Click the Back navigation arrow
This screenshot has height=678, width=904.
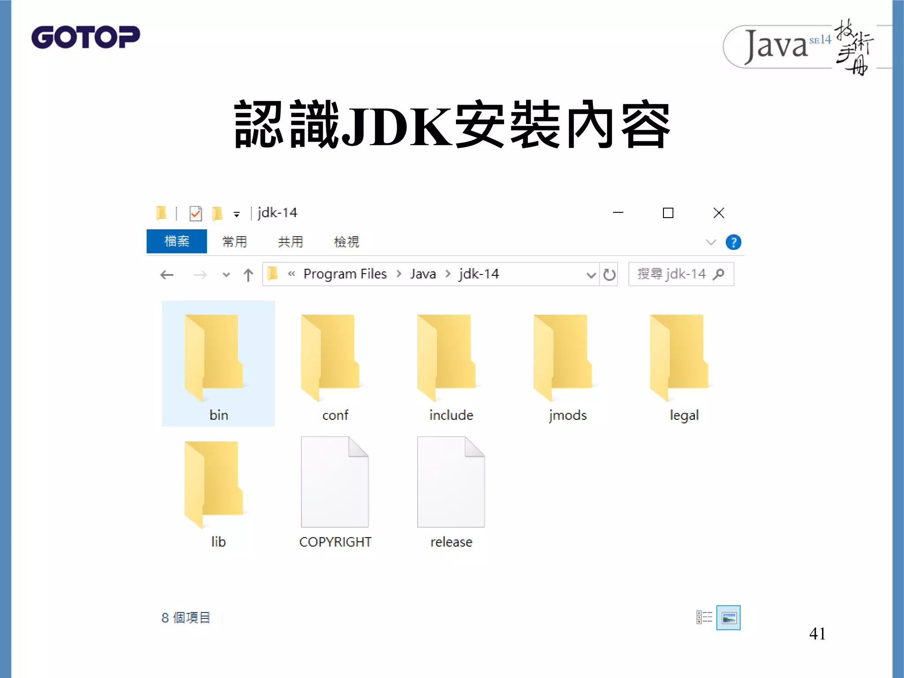click(167, 275)
